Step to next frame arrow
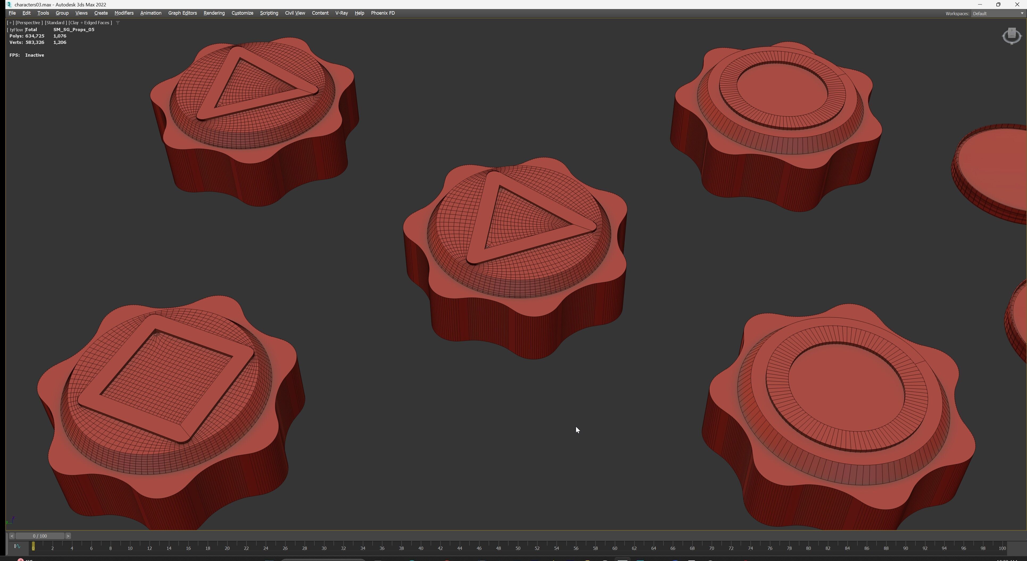This screenshot has width=1027, height=561. pos(68,536)
